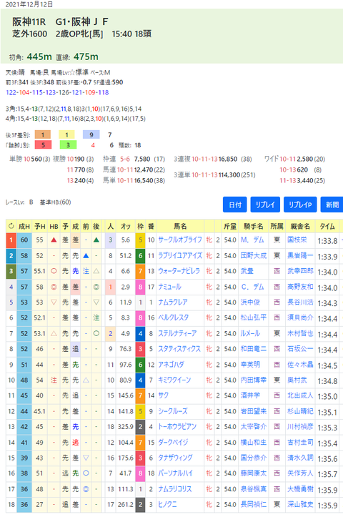Image resolution: width=343 pixels, height=517 pixels.
Task: Sort by 成H column header
Action: (x=24, y=226)
